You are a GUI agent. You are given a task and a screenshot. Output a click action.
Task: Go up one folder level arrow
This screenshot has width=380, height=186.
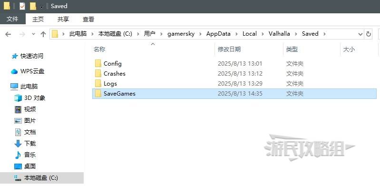[43, 34]
